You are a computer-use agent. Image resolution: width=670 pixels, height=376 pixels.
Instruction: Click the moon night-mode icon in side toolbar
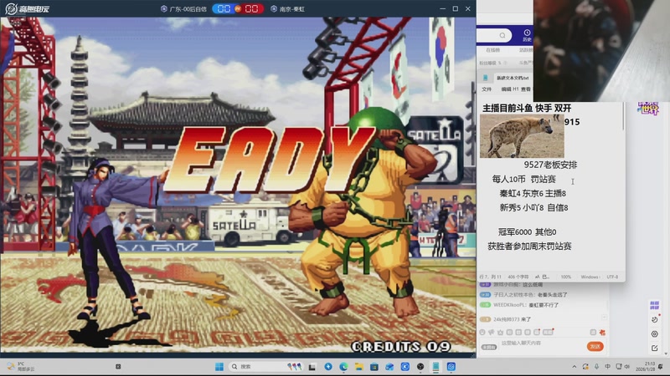(654, 320)
